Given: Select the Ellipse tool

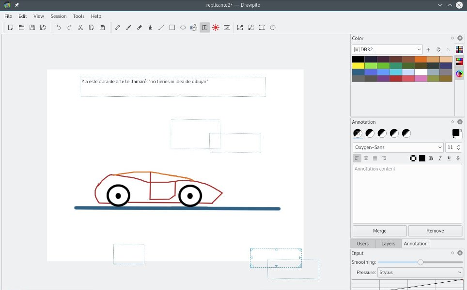Looking at the screenshot, I should [x=183, y=28].
